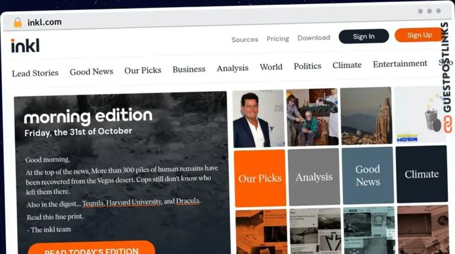The image size is (455, 254).
Task: Open the orange-tinted newspaper collage thumbnail
Action: pyautogui.click(x=261, y=232)
